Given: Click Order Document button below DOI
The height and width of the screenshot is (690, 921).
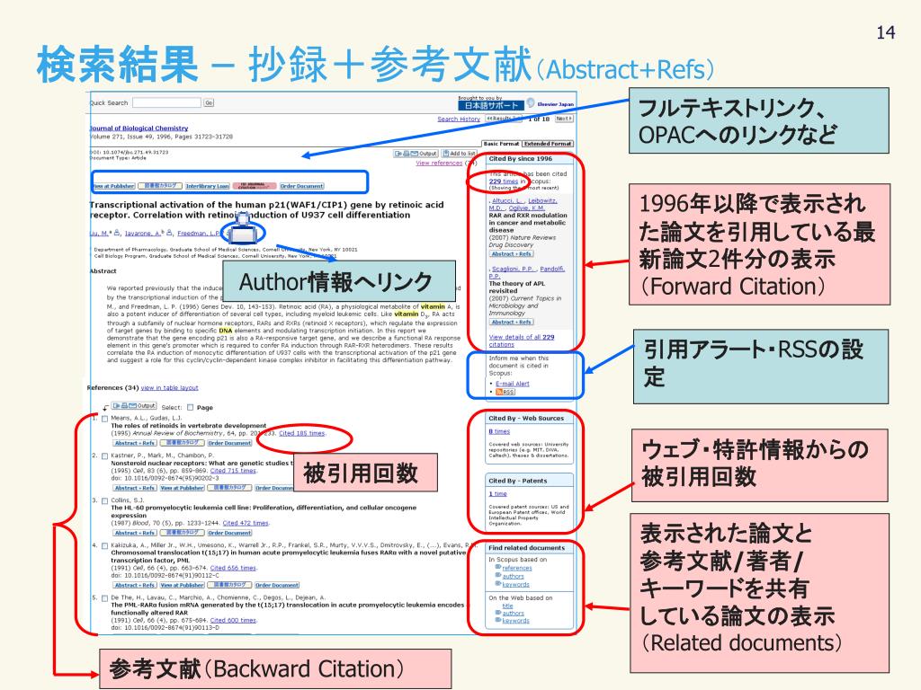Looking at the screenshot, I should (x=302, y=186).
